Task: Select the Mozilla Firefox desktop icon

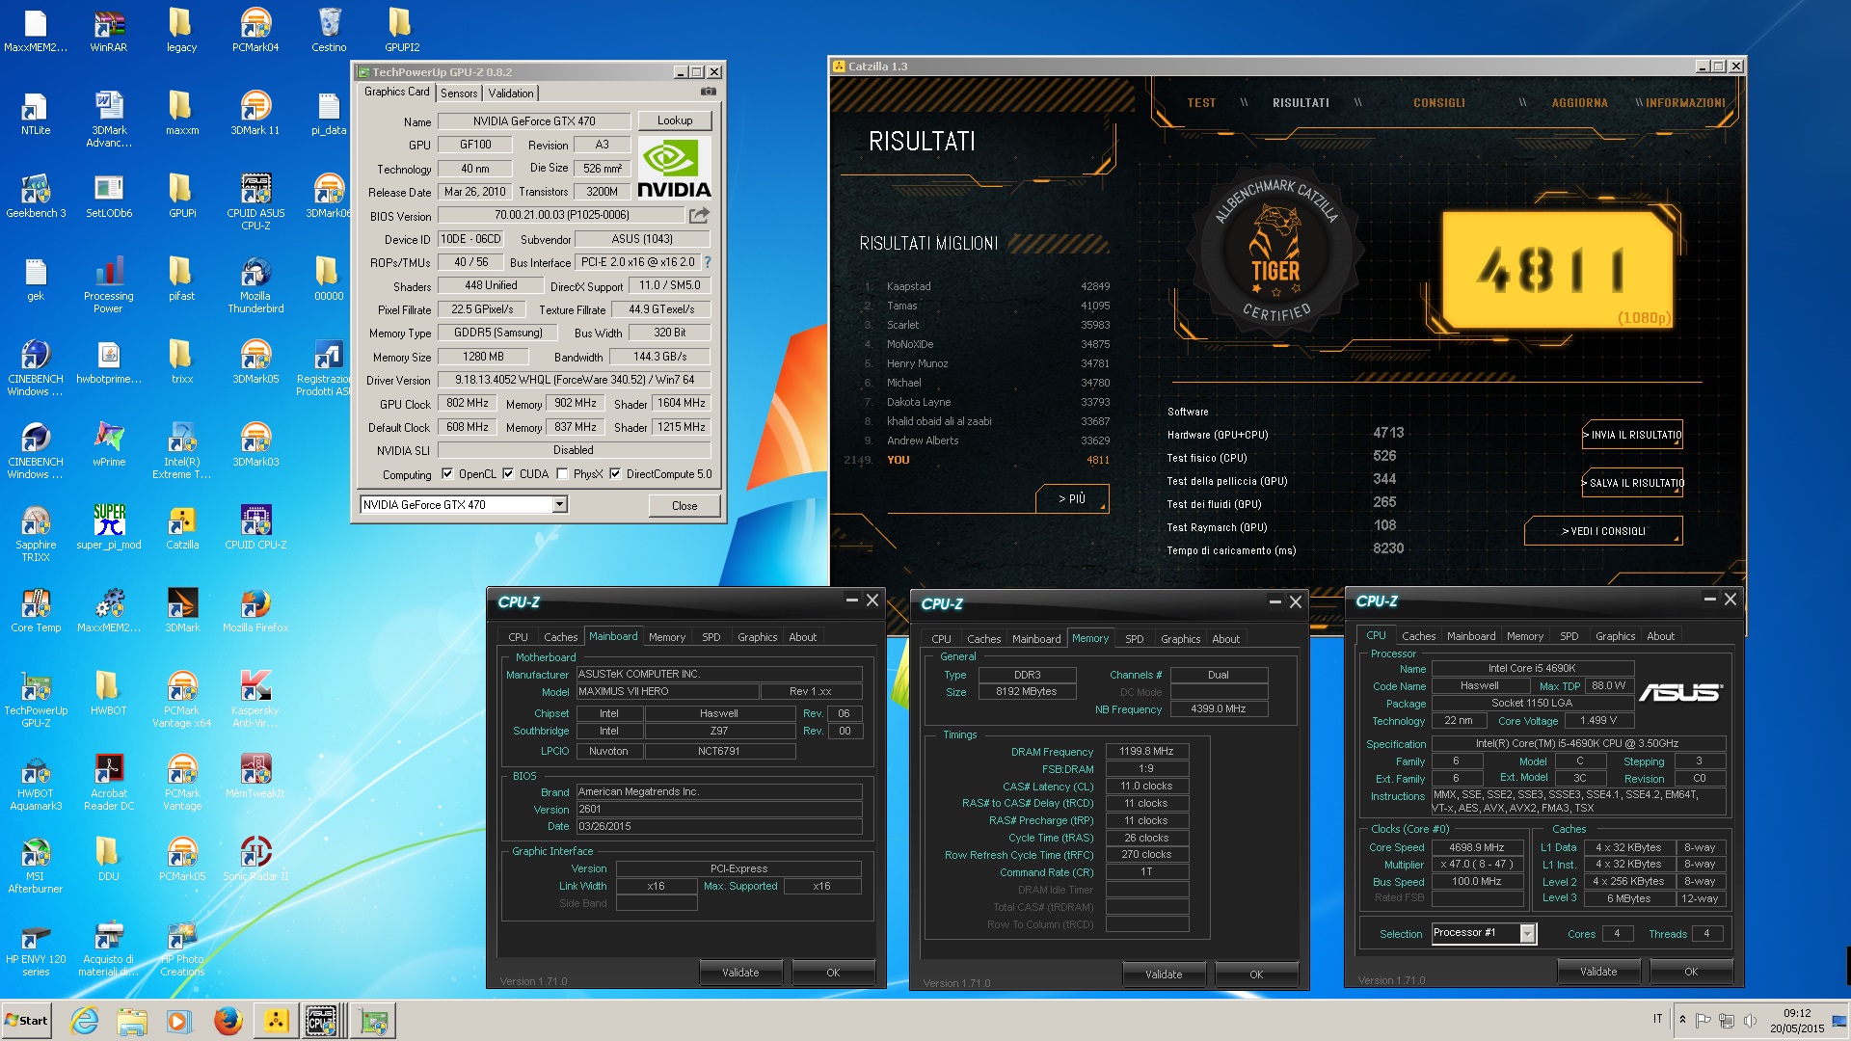Action: tap(255, 610)
